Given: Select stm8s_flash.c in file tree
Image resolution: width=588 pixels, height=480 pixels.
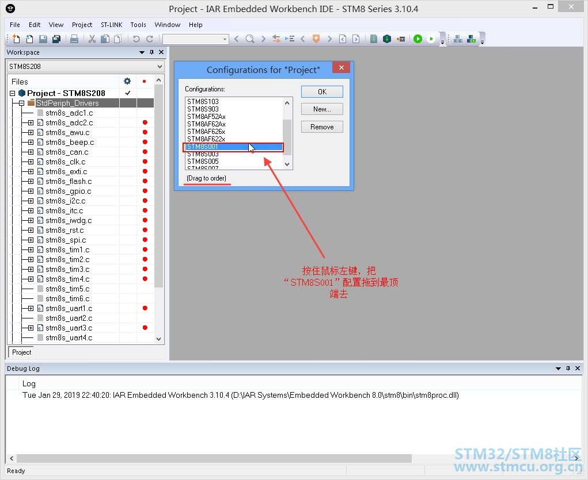Looking at the screenshot, I should [69, 181].
